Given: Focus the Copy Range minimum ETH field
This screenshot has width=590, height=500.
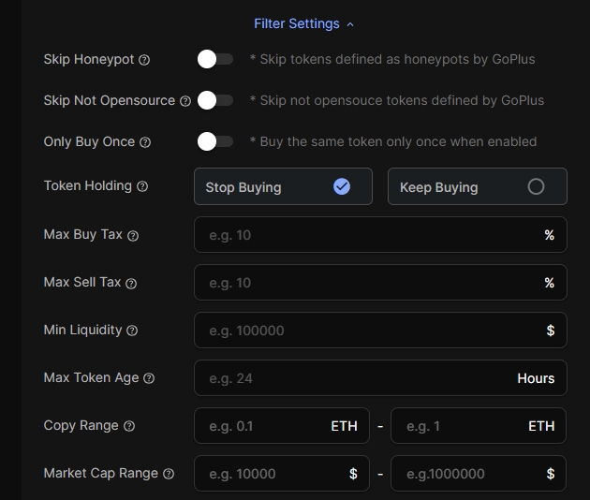Looking at the screenshot, I should pos(282,426).
